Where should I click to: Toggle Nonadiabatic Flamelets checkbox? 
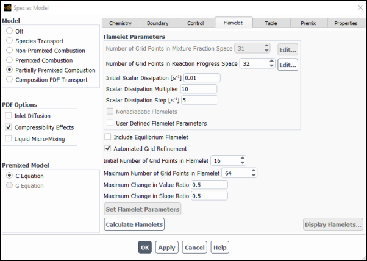[110, 111]
